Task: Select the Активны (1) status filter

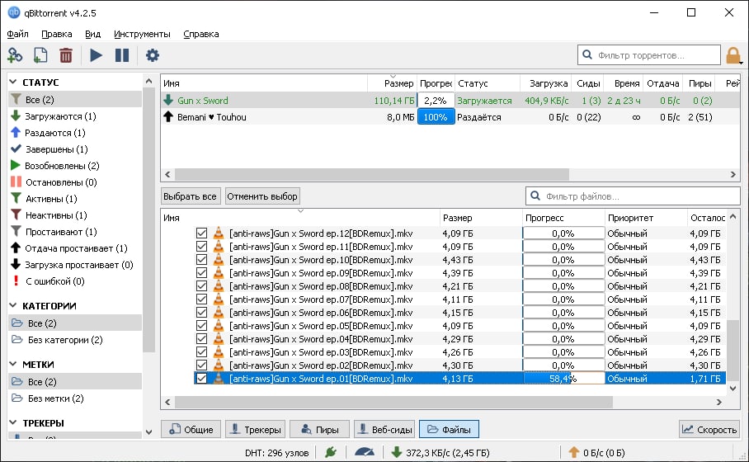Action: click(x=75, y=199)
